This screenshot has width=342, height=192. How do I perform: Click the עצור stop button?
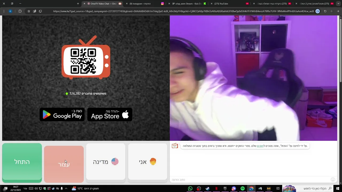64,164
